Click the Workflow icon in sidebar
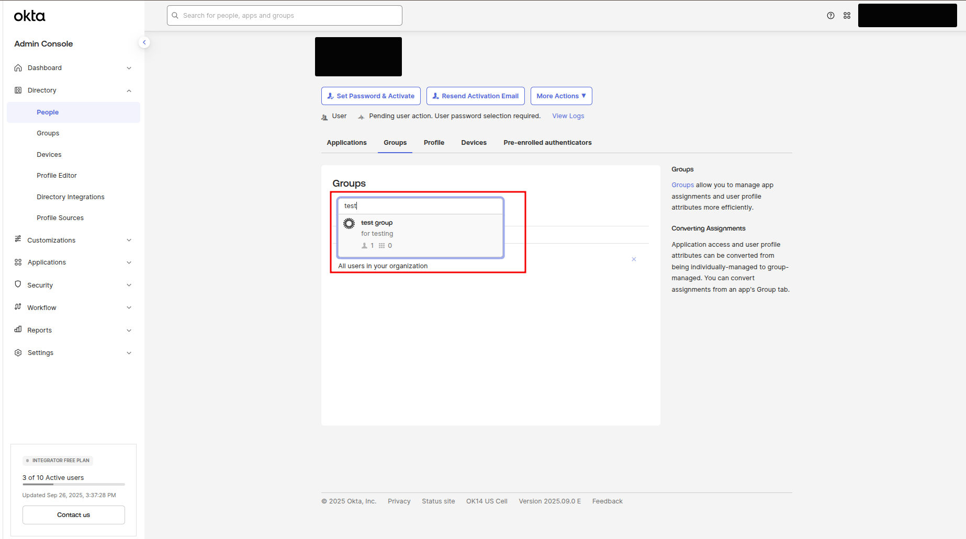 click(18, 307)
